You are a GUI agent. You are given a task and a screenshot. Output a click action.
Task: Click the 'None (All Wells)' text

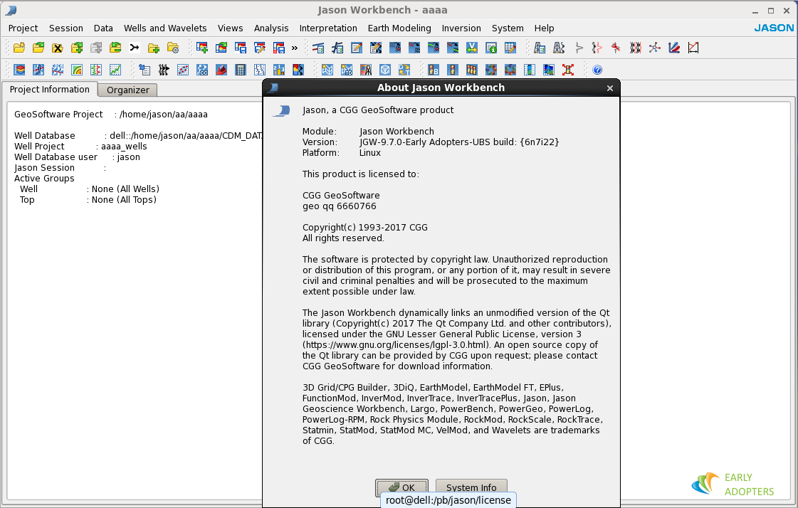(125, 189)
